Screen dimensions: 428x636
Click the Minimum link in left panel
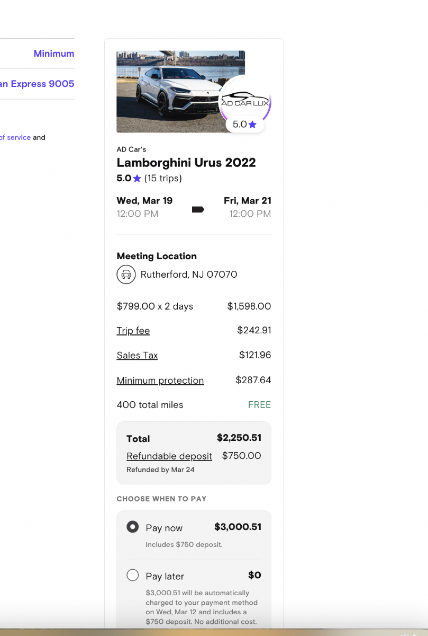tap(54, 54)
